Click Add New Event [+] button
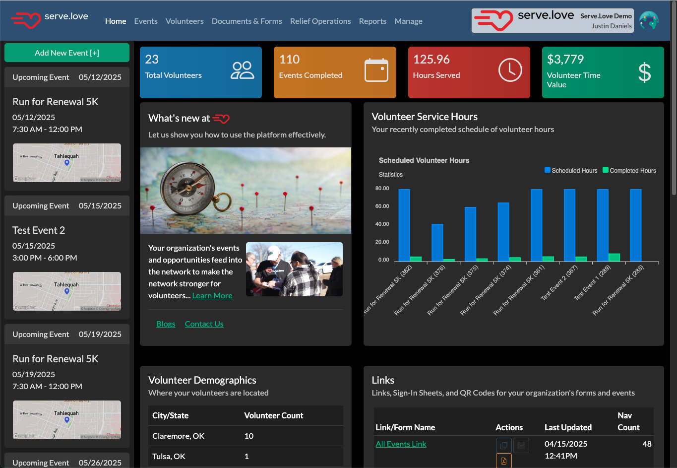Viewport: 677px width, 468px height. click(x=67, y=53)
